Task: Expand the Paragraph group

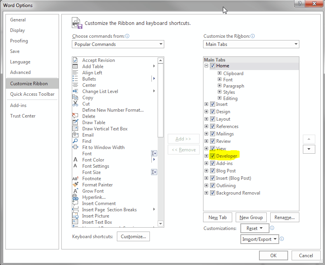Action: click(x=219, y=86)
